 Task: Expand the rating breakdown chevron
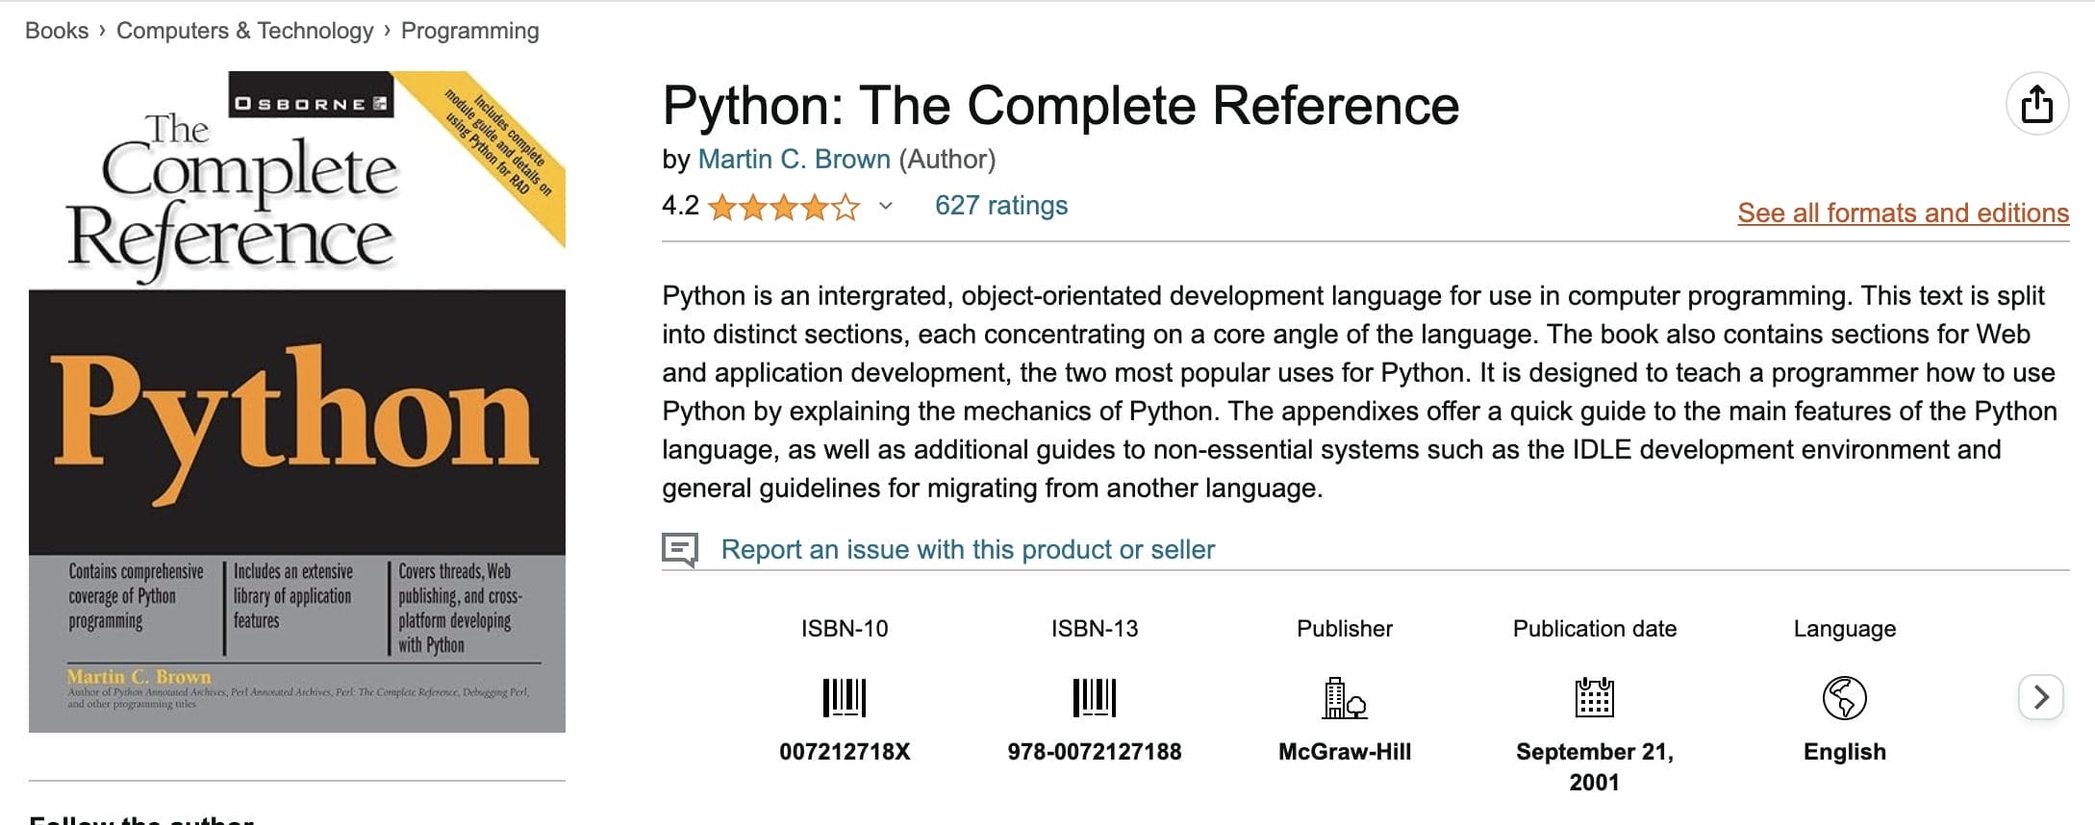[886, 207]
